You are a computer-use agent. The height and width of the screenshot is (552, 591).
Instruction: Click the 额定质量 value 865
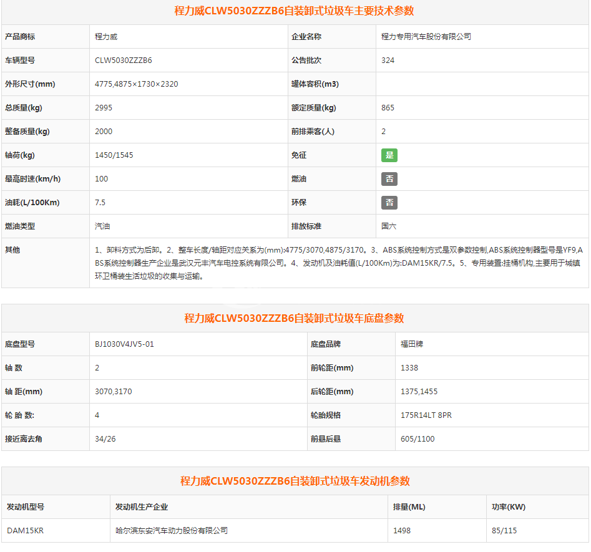[x=388, y=108]
